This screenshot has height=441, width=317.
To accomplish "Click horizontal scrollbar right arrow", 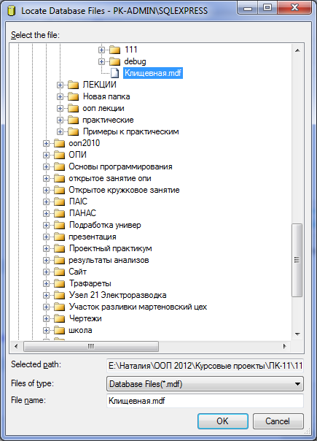I will [285, 346].
